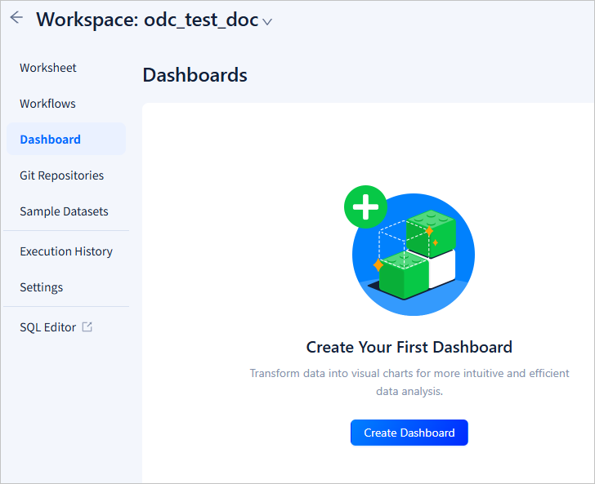View Execution History in the sidebar

pos(66,251)
